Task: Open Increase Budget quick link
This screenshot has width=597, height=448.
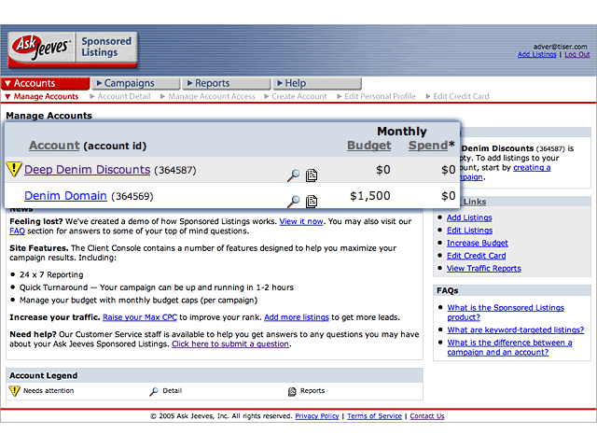Action: tap(477, 243)
